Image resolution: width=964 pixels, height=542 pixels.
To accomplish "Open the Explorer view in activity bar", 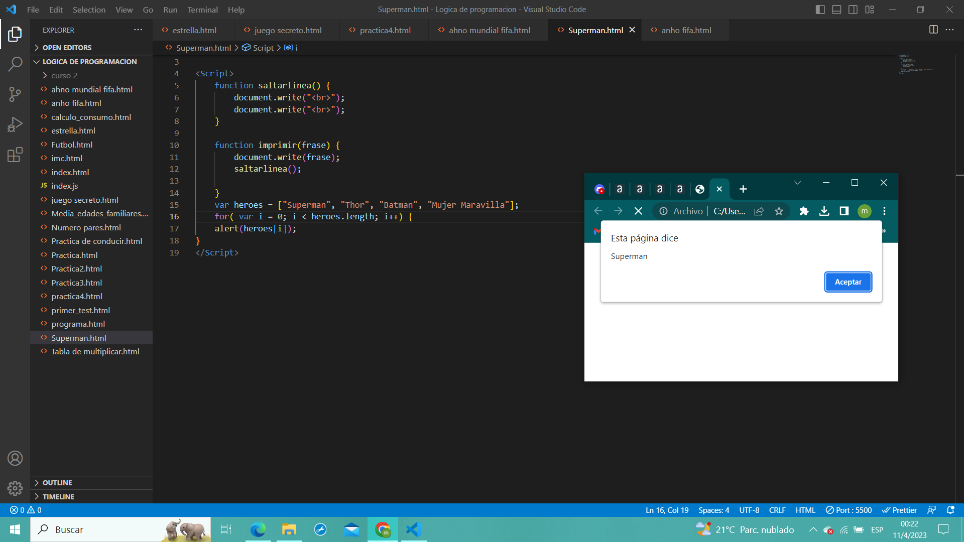I will (15, 34).
